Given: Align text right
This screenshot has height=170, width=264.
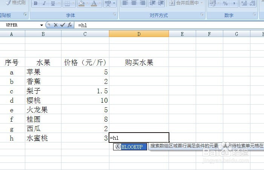Looking at the screenshot, I should pos(143,3).
